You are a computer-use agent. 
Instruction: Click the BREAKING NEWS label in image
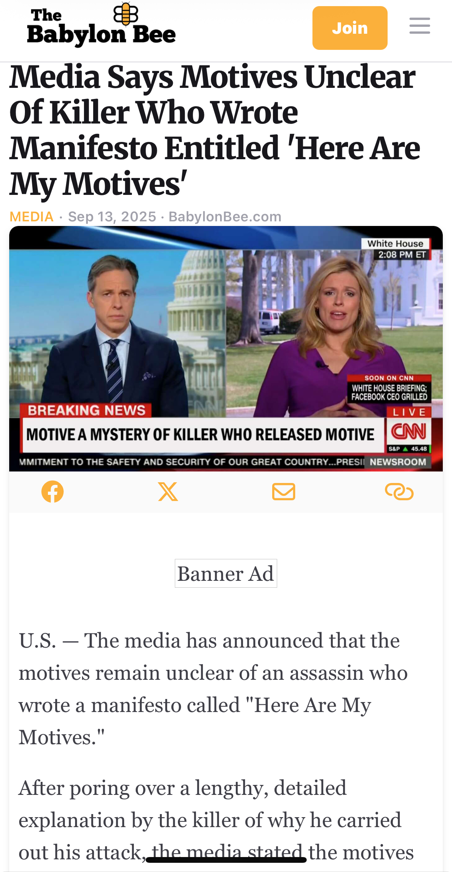click(86, 410)
